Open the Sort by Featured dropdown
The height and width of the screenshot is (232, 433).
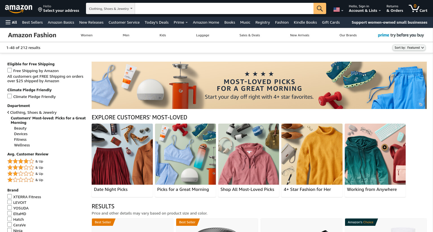409,48
